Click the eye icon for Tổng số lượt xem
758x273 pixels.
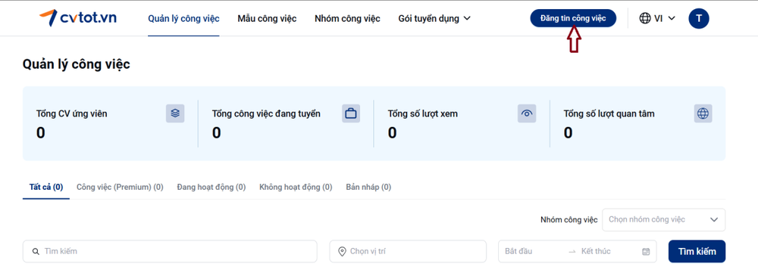pyautogui.click(x=527, y=114)
